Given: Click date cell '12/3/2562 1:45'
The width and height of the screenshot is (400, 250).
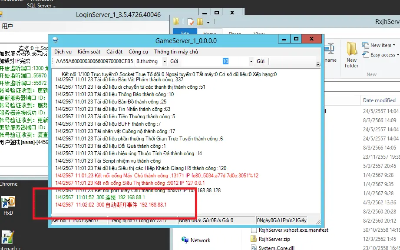Looking at the screenshot, I should coord(380,239).
